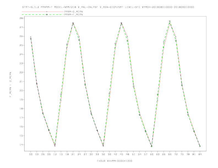218x168 pixels.
Task: Click x-axis tick label 81
Action: tap(194, 154)
